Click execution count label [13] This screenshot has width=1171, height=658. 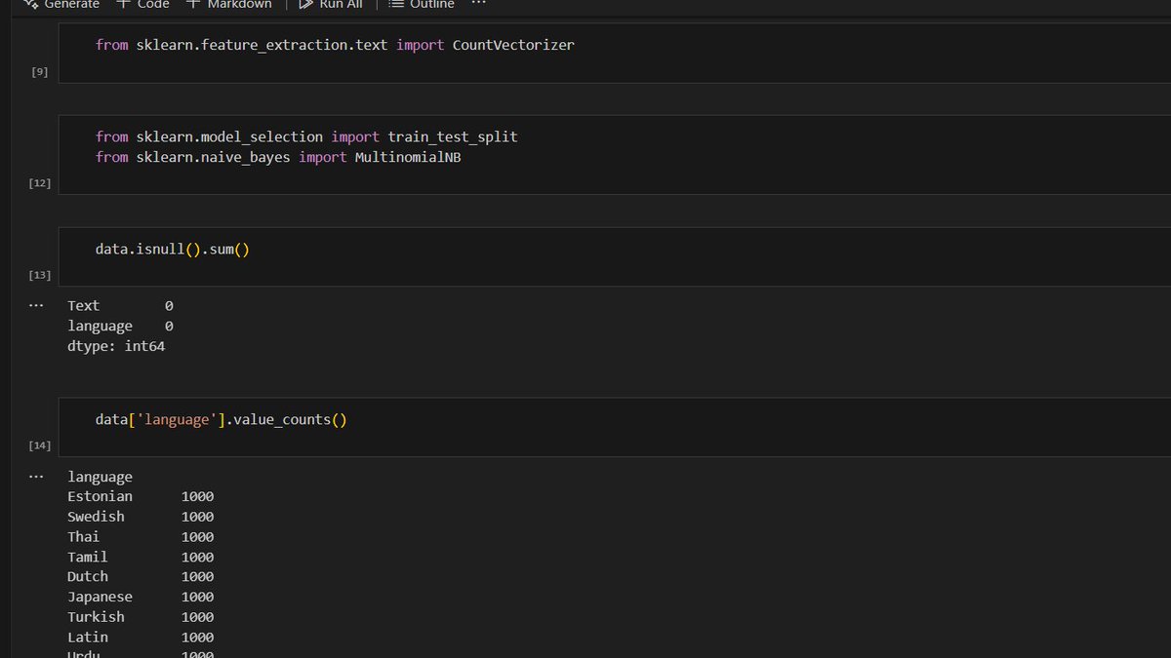(38, 275)
